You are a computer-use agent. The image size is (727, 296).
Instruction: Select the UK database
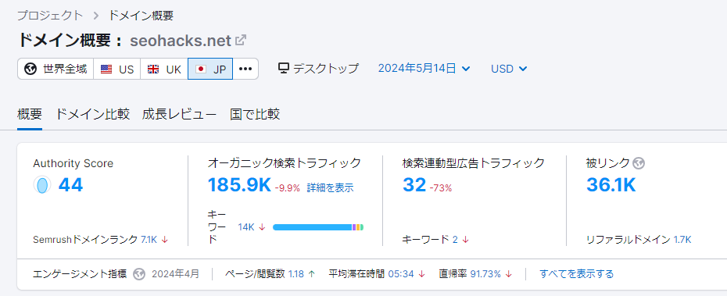tap(164, 69)
